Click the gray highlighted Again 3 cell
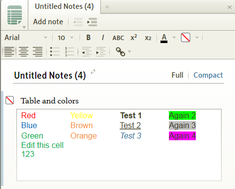This screenshot has width=235, height=189. [182, 126]
